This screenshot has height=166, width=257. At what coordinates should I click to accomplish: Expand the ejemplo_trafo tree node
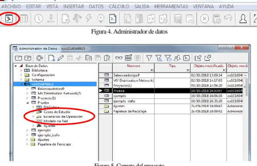pyautogui.click(x=28, y=135)
